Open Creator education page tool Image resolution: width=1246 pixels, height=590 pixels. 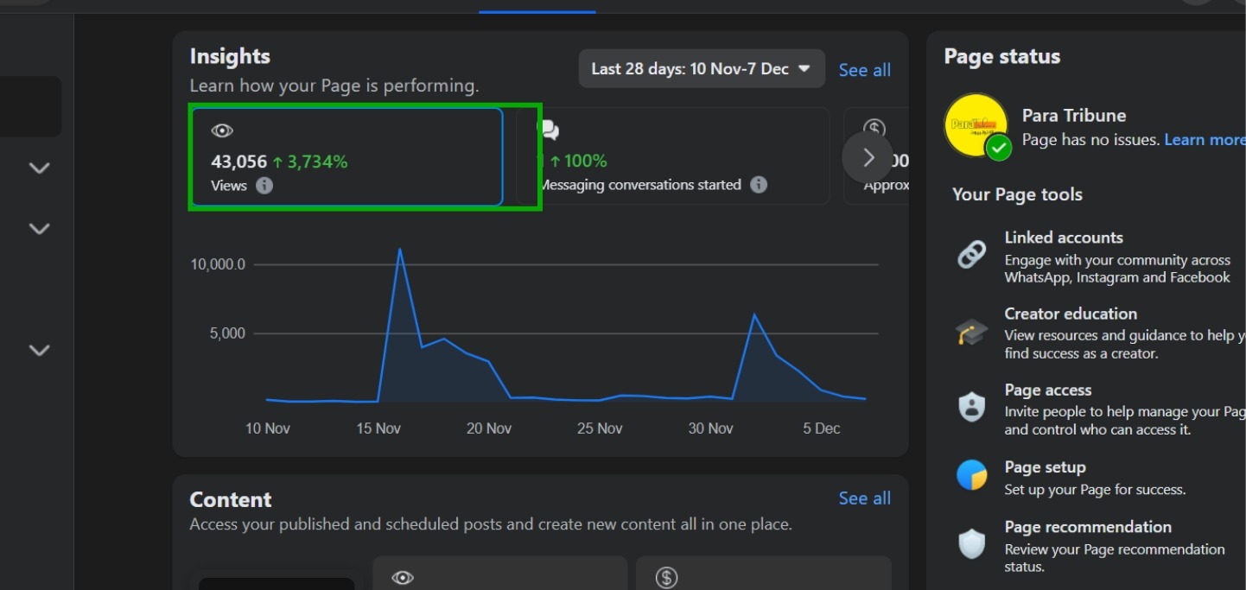[x=1099, y=333]
